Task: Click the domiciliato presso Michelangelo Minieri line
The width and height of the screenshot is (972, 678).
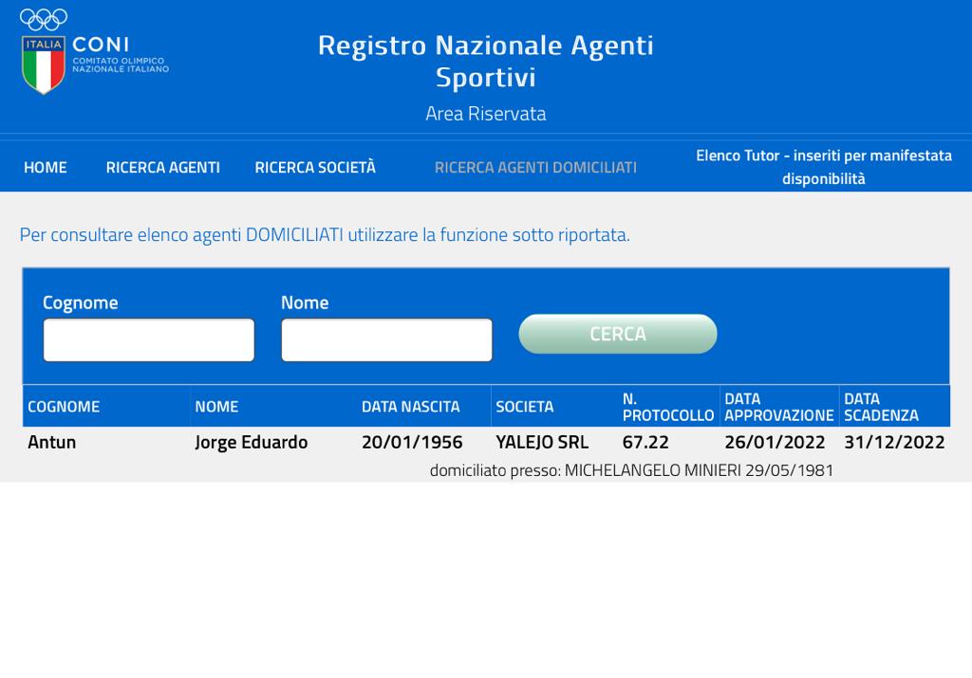Action: coord(631,470)
